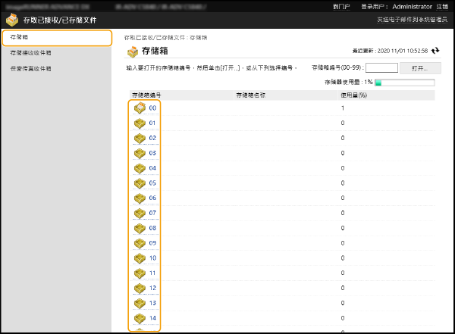Click the 存储箱编号 input field
The width and height of the screenshot is (455, 334).
pos(381,67)
